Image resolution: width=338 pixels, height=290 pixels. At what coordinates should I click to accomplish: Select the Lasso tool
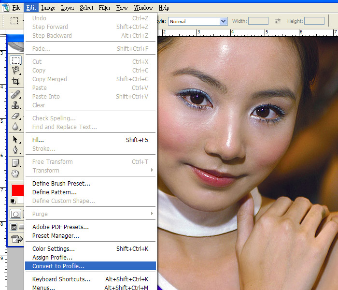point(16,71)
